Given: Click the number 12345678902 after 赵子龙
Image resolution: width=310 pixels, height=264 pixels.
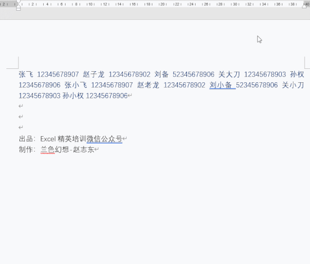Looking at the screenshot, I should pyautogui.click(x=130, y=75).
